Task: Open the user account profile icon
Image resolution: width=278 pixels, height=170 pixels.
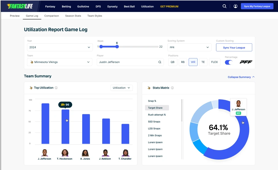Action: [x=235, y=6]
